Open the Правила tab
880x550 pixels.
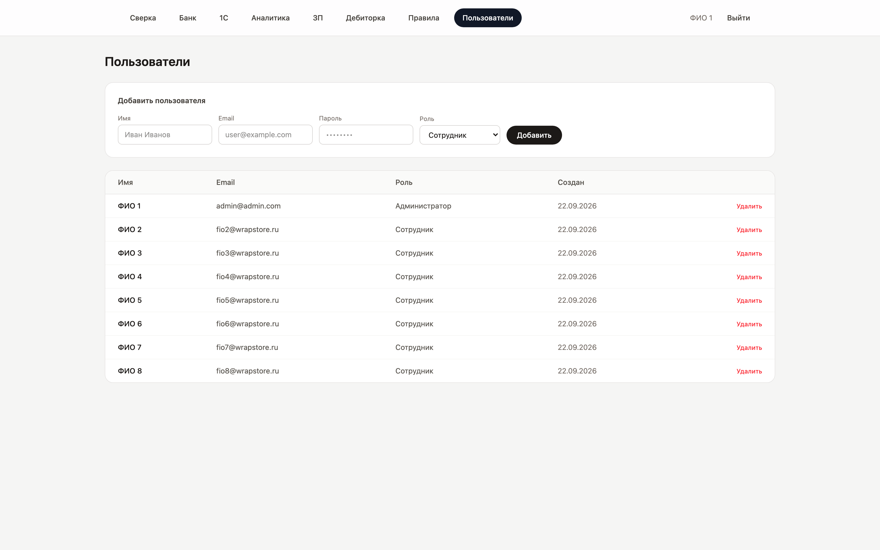coord(424,18)
